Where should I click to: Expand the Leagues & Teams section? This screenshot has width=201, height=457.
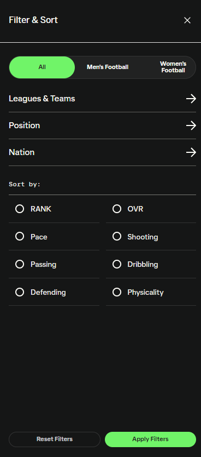tap(102, 99)
